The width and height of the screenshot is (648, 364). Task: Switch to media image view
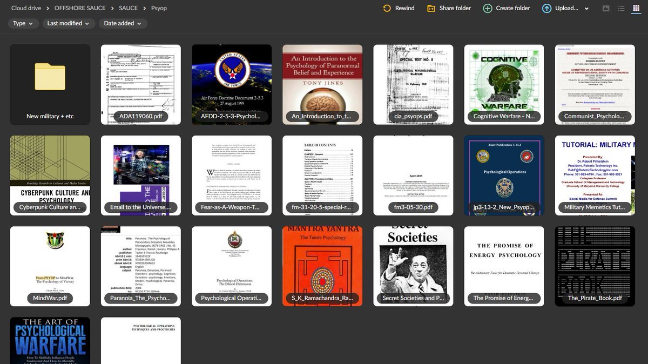[606, 9]
